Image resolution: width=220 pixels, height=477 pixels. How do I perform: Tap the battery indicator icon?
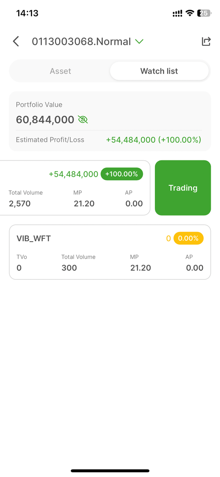point(204,13)
